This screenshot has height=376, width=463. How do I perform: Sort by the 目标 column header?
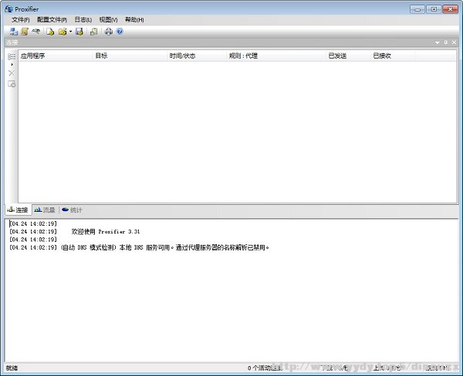coord(130,55)
